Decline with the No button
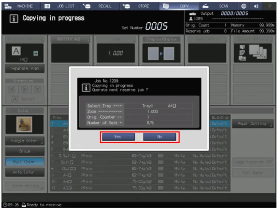The height and width of the screenshot is (210, 279). point(159,137)
